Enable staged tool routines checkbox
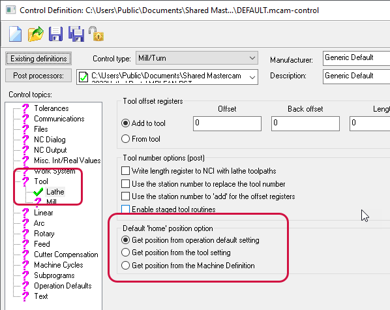This screenshot has height=310, width=390. 125,209
